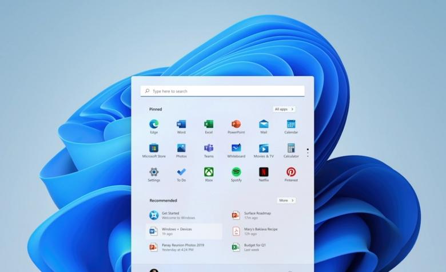Launch Teams from the pinned grid
446x272 pixels.
(209, 151)
